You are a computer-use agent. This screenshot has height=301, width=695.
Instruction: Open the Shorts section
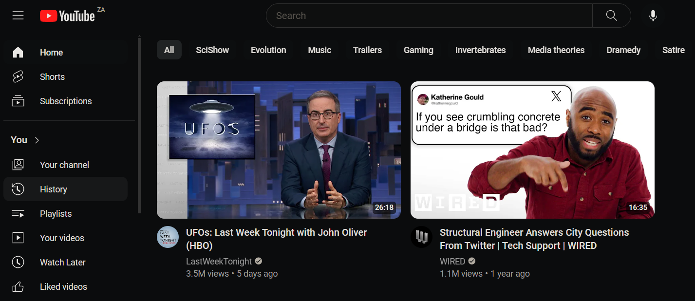[x=52, y=76]
